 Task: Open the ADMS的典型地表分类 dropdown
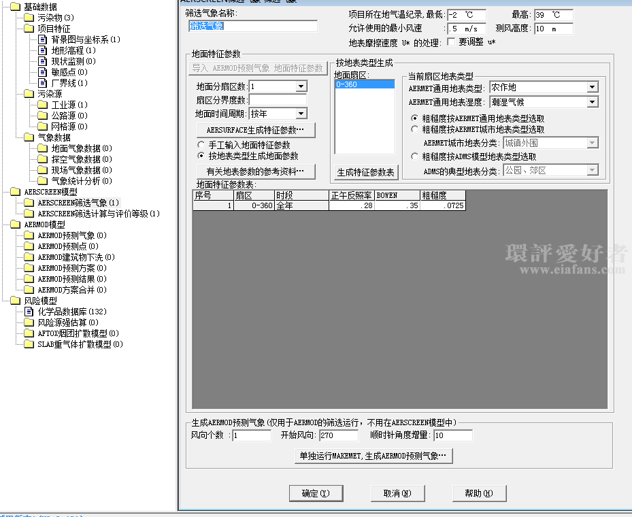tap(592, 170)
